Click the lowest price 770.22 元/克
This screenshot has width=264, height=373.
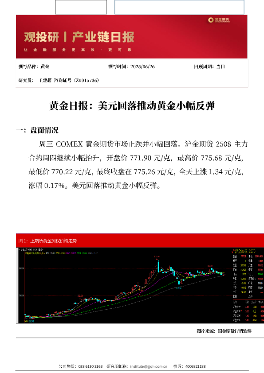(x=71, y=172)
